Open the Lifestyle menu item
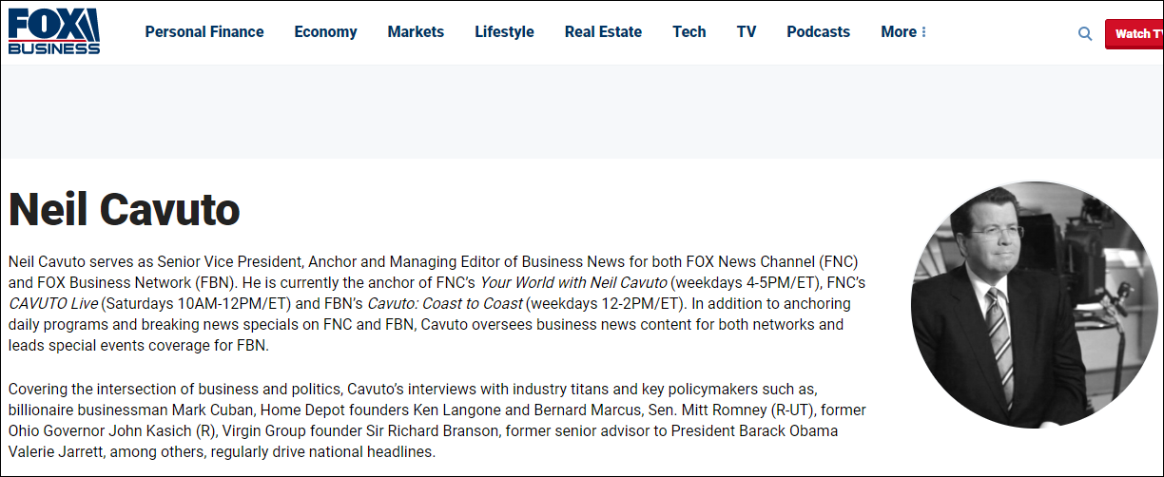The image size is (1164, 477). point(504,32)
